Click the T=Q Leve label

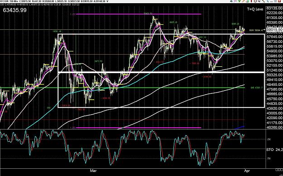pyautogui.click(x=255, y=9)
